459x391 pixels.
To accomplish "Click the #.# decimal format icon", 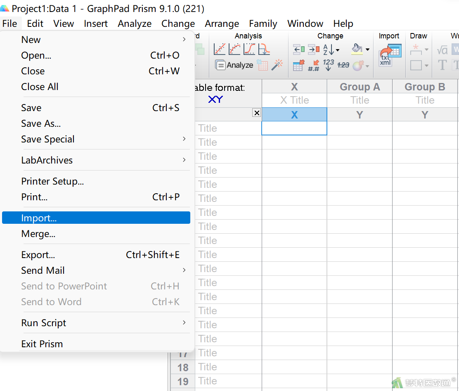I will (314, 65).
